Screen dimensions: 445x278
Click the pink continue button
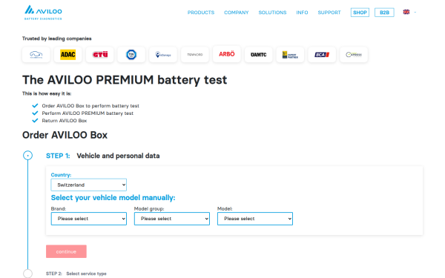pos(66,251)
